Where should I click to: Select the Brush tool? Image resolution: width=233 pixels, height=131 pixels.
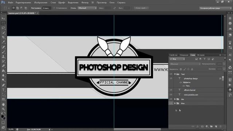pyautogui.click(x=3, y=52)
